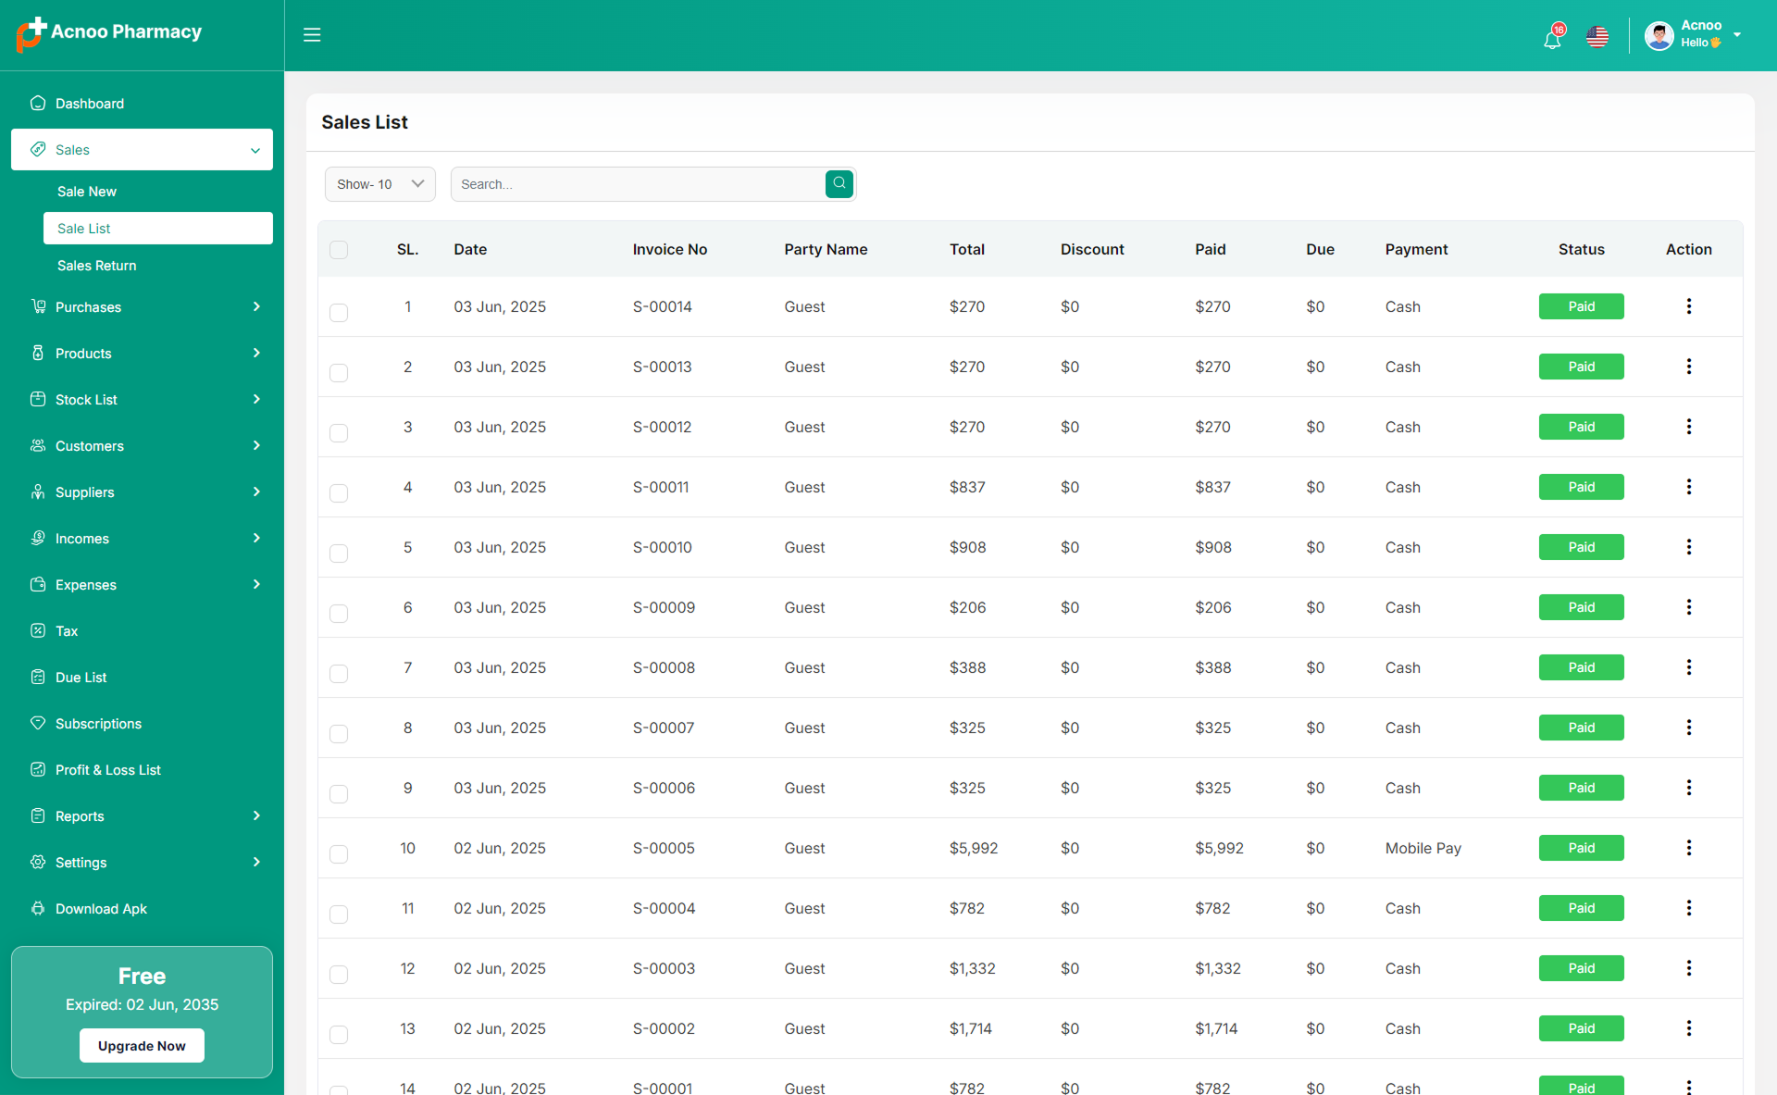
Task: Open the Due List icon
Action: [37, 677]
